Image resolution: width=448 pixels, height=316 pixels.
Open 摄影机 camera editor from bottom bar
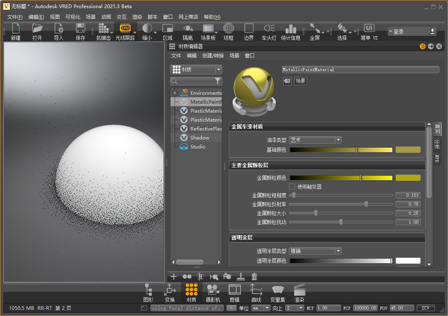click(x=213, y=290)
